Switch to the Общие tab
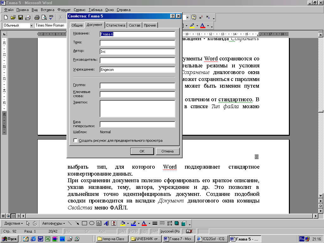 pyautogui.click(x=77, y=25)
